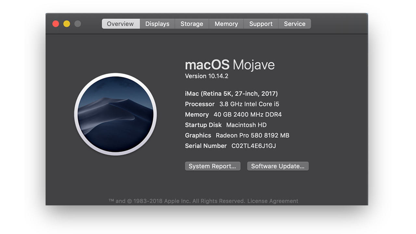
Task: Open the License Agreement link
Action: (273, 201)
